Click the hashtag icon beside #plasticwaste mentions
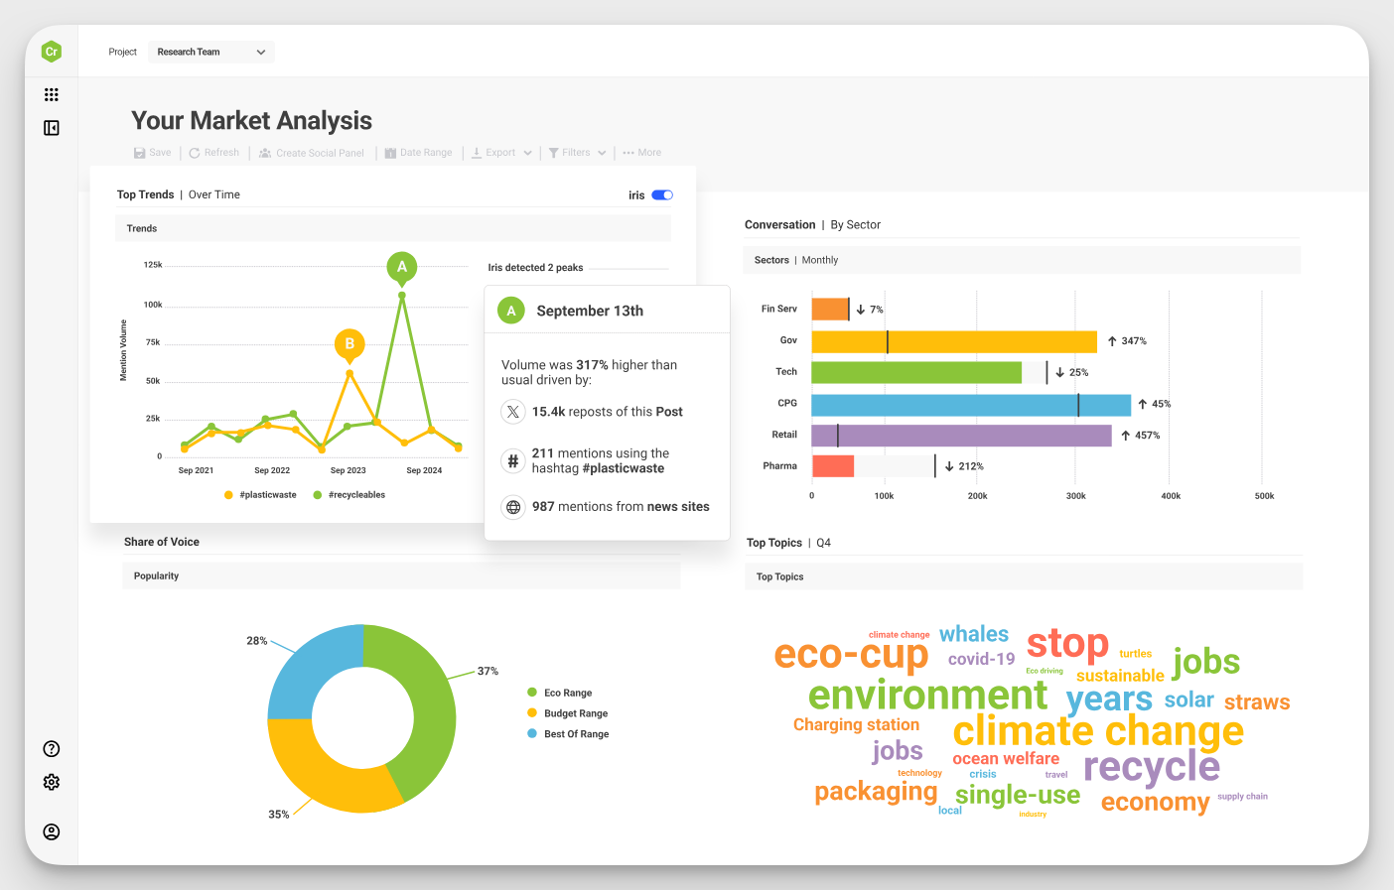 click(512, 460)
